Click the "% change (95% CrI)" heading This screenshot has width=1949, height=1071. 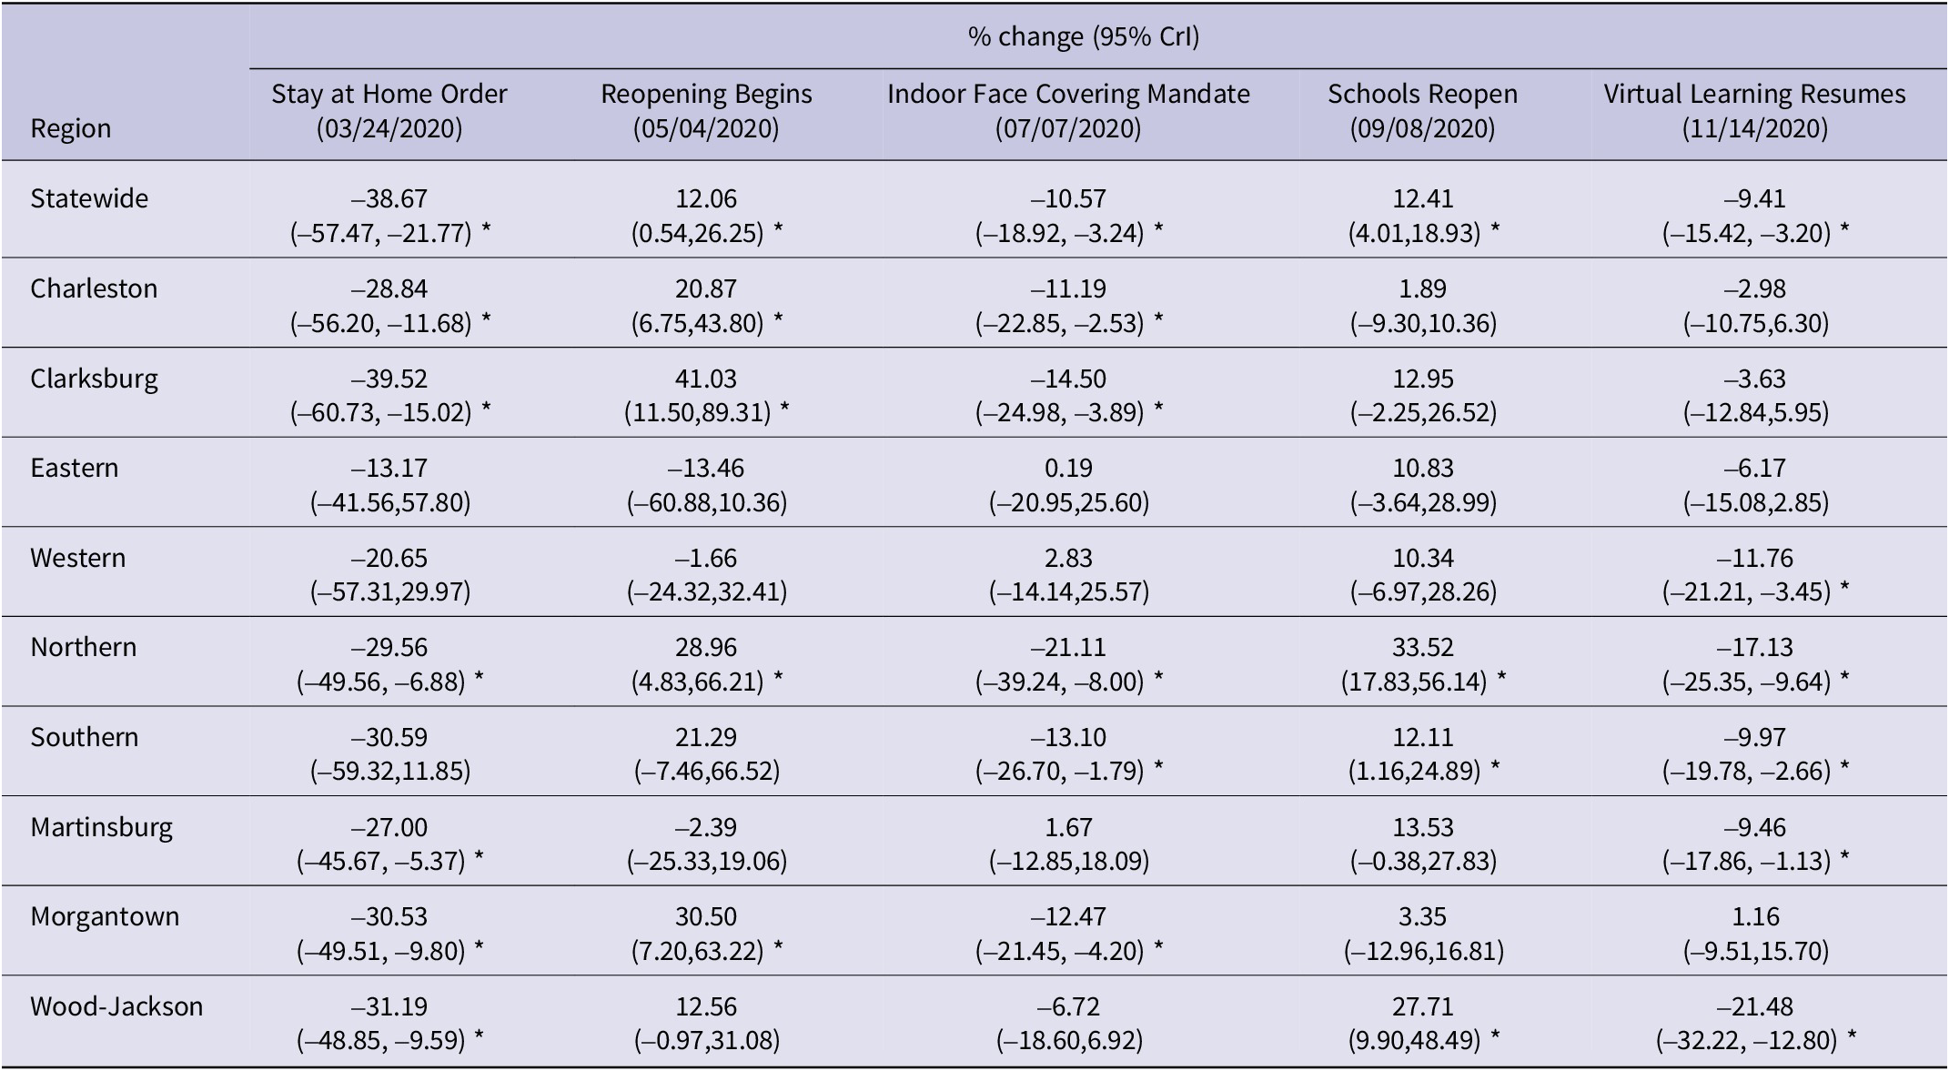tap(1084, 36)
